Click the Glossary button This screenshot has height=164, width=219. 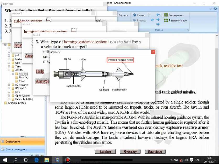pyautogui.click(x=130, y=152)
